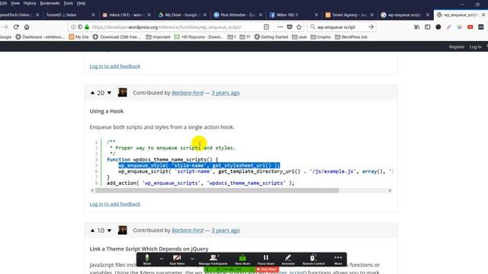Close the Torrent5 Index tab

coord(93,14)
